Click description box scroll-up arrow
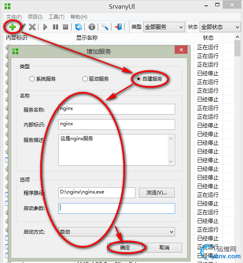This screenshot has width=243, height=263. click(x=171, y=139)
